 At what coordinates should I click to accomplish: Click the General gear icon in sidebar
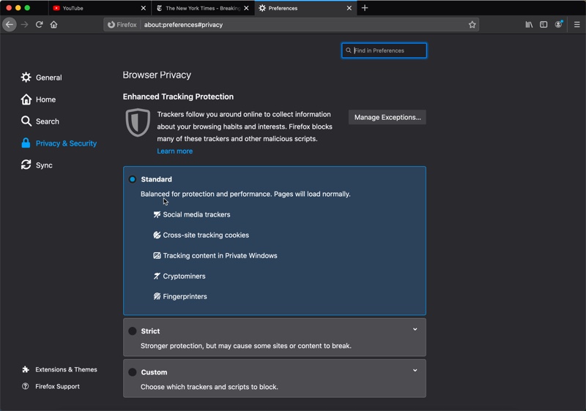tap(26, 78)
